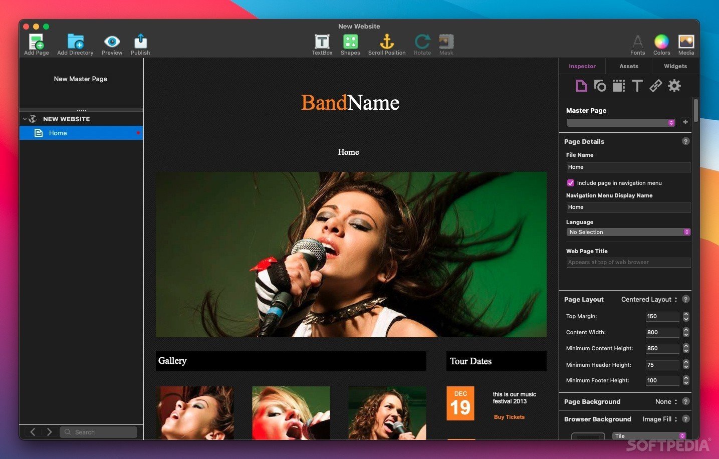719x459 pixels.
Task: Switch to the Widgets tab
Action: click(675, 66)
